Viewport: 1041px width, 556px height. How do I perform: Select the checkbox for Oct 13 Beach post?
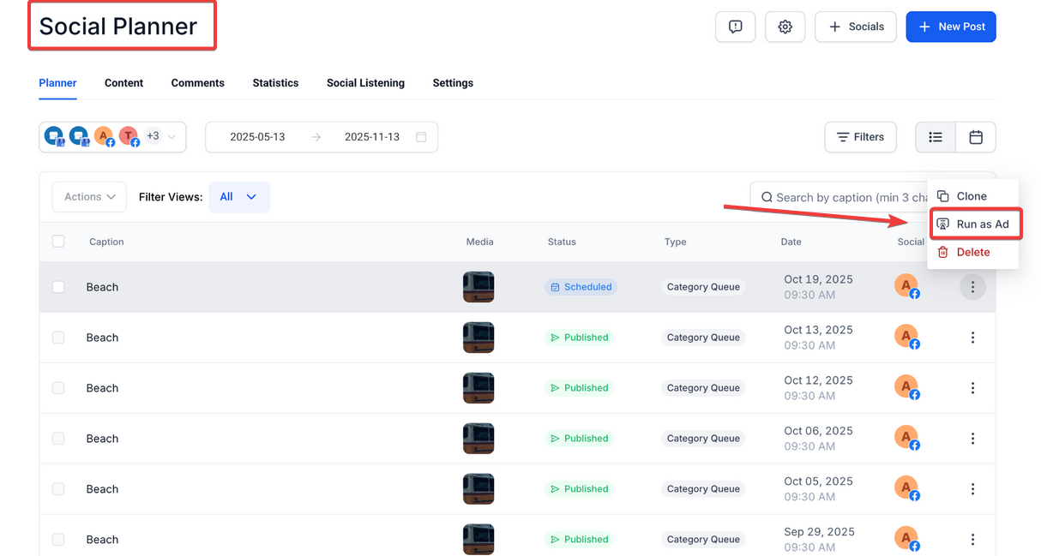tap(58, 338)
